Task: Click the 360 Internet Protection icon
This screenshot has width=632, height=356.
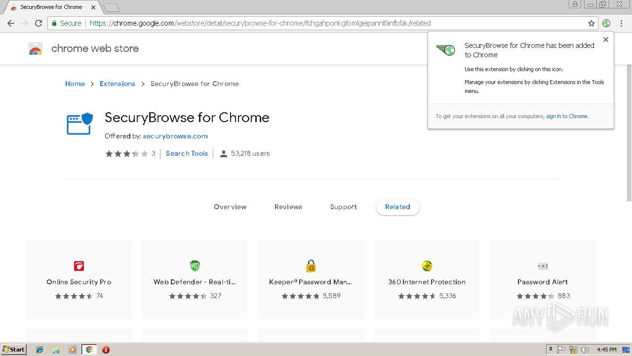Action: (x=427, y=266)
